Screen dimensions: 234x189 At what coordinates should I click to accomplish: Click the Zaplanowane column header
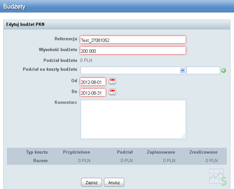point(161,152)
